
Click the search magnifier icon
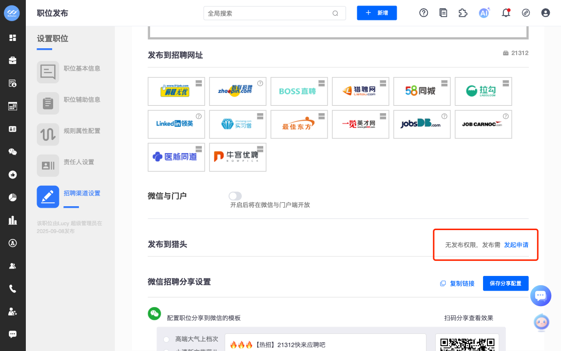[335, 13]
